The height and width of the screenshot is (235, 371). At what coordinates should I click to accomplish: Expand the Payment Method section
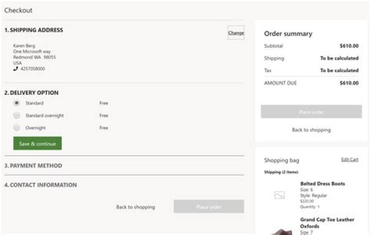coord(33,166)
